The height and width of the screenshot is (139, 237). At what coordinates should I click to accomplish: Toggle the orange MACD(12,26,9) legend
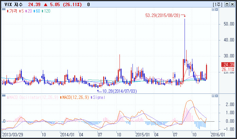click(75, 97)
